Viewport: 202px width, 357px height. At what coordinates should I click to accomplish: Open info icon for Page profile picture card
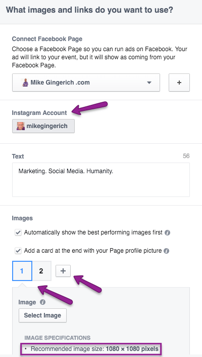tap(166, 251)
